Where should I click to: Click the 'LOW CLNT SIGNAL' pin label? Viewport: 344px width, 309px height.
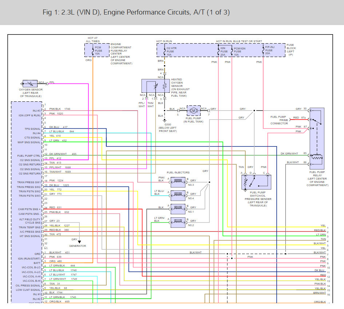28,290
